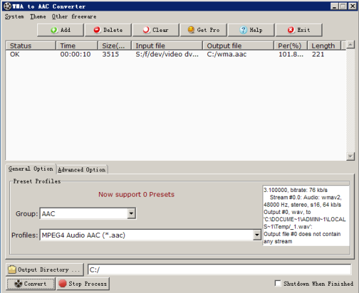Image resolution: width=359 pixels, height=293 pixels.
Task: Click the output directory path field
Action: click(x=219, y=270)
